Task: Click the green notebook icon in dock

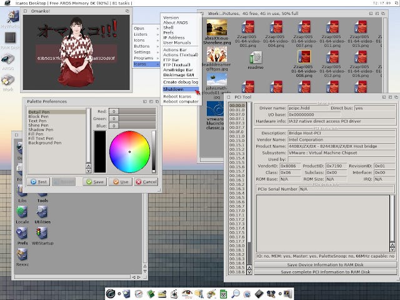Action: pyautogui.click(x=151, y=294)
